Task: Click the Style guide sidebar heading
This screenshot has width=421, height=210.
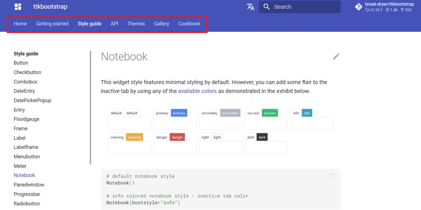Action: pyautogui.click(x=26, y=54)
